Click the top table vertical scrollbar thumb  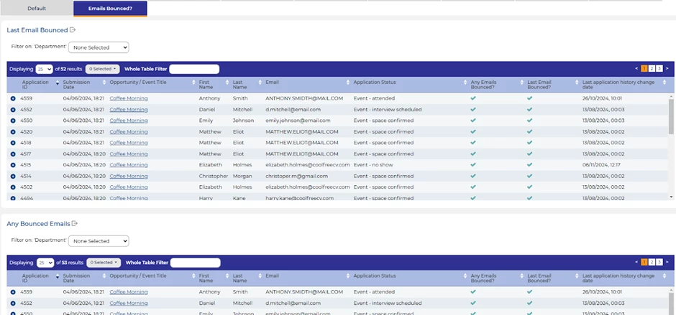click(671, 116)
